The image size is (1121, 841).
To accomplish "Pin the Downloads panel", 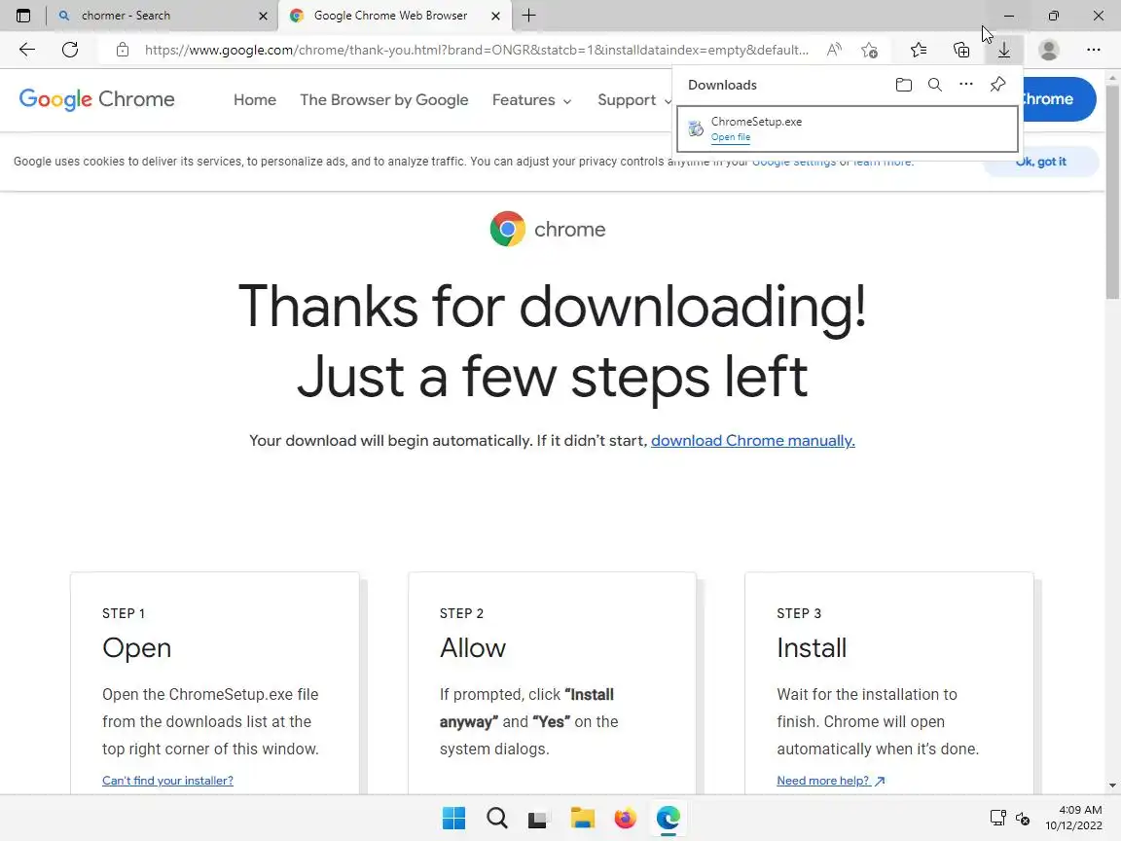I will 998,85.
